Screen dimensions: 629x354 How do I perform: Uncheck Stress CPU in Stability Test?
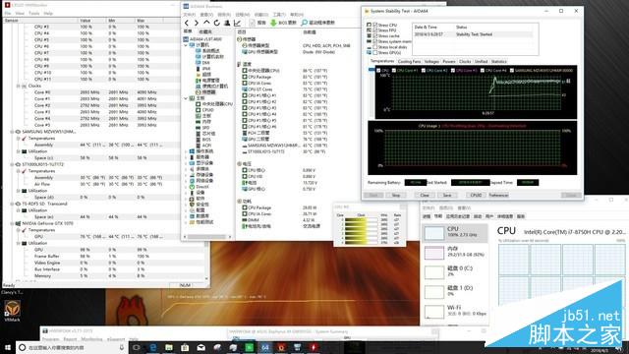click(x=375, y=25)
